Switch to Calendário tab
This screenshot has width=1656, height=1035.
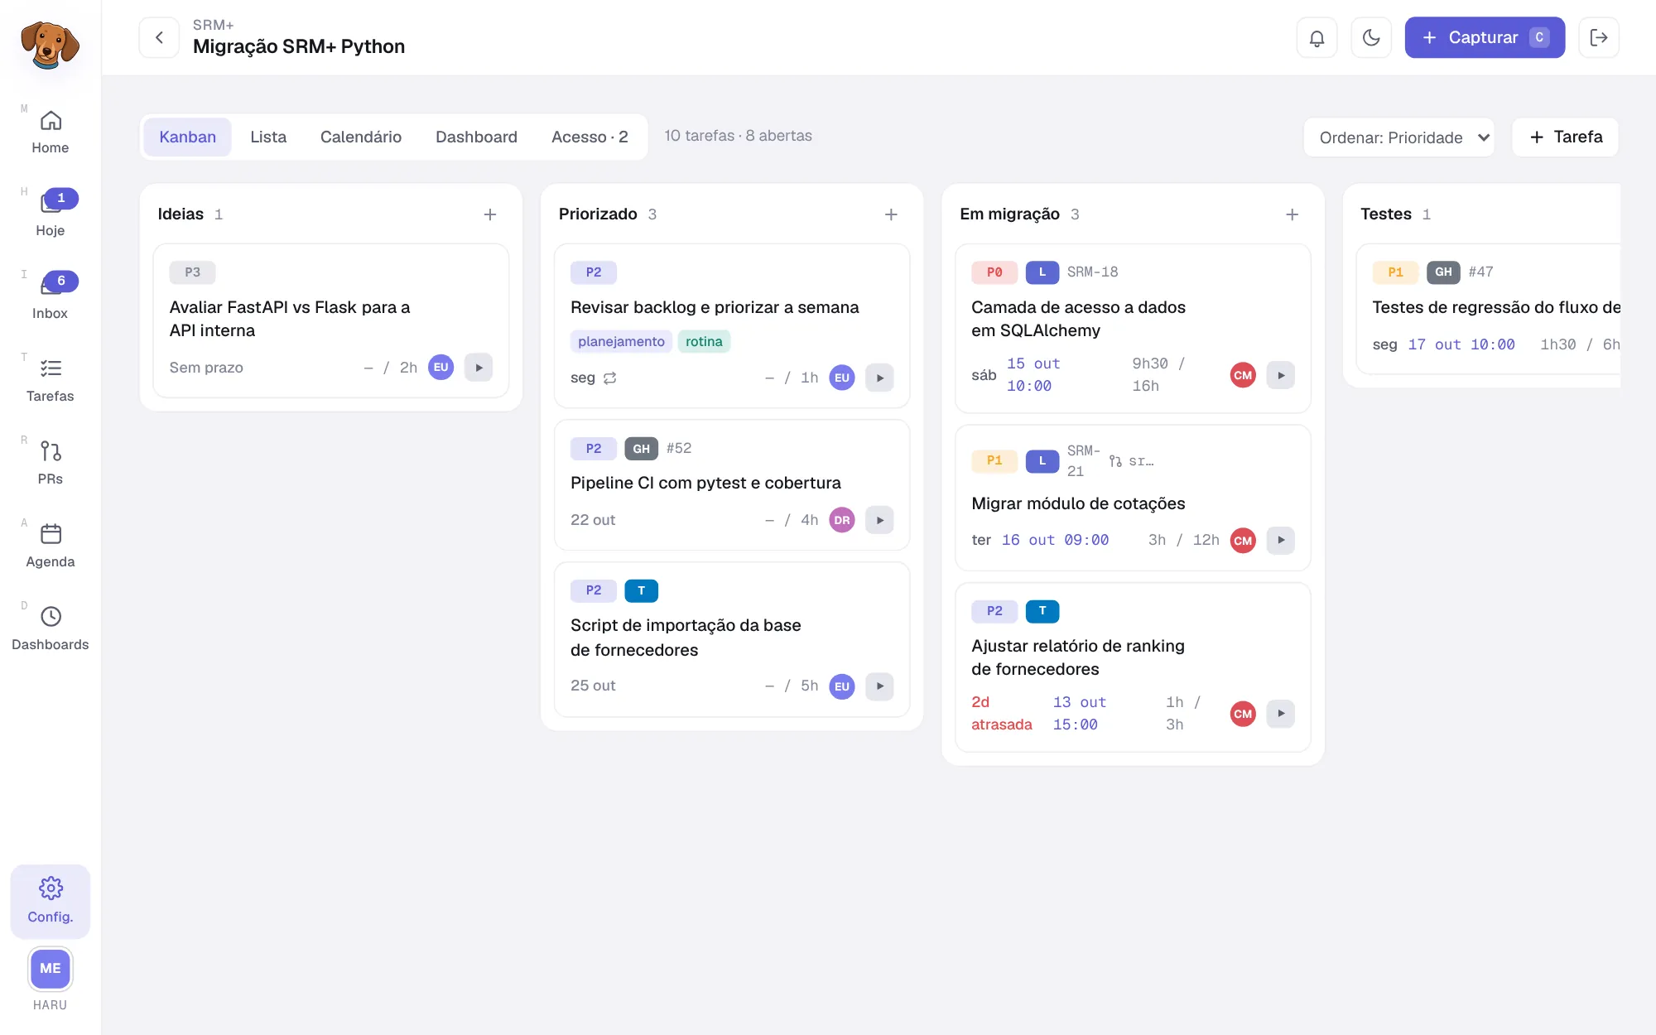point(361,137)
